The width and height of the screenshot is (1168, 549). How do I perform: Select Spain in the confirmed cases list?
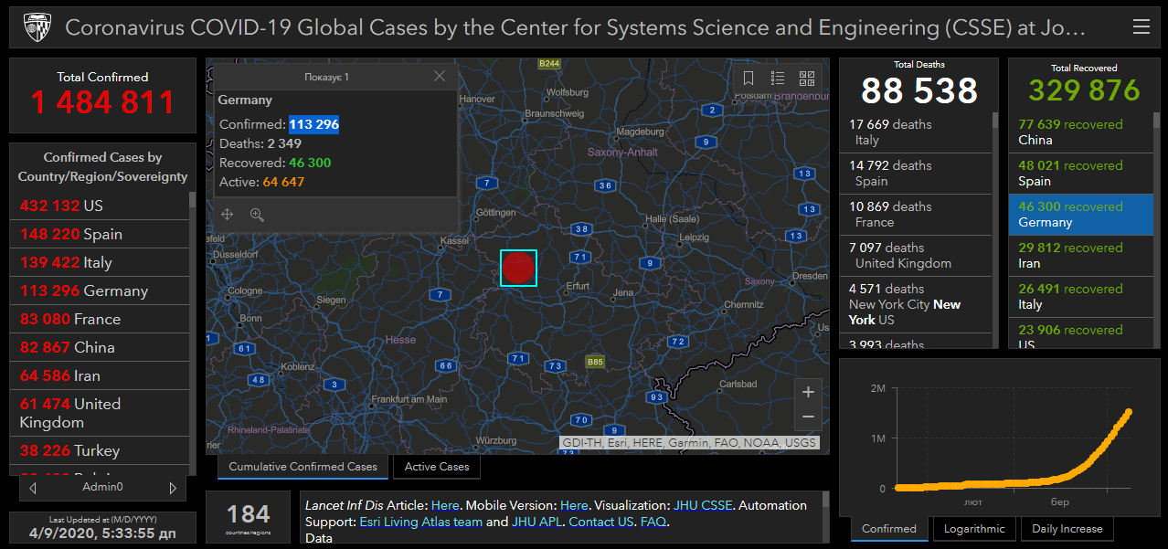point(100,235)
